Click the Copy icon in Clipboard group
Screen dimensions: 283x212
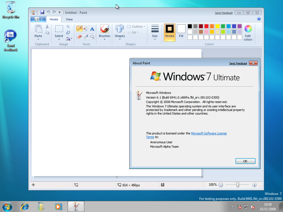click(47, 33)
